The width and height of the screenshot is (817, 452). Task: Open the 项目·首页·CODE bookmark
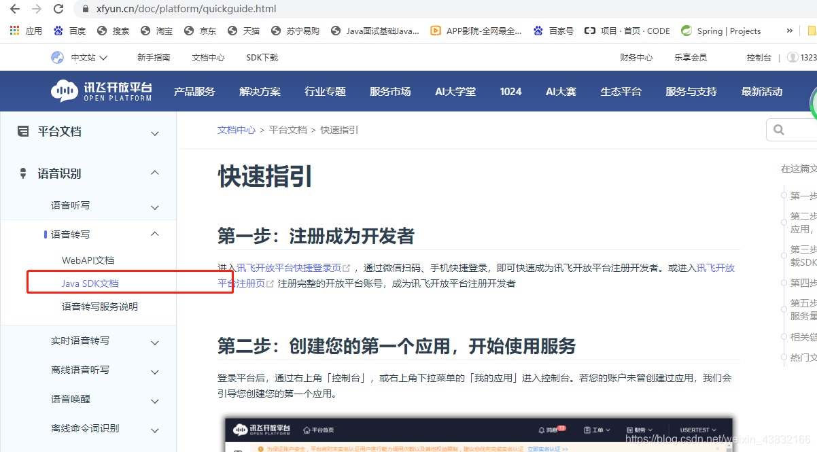click(x=627, y=31)
